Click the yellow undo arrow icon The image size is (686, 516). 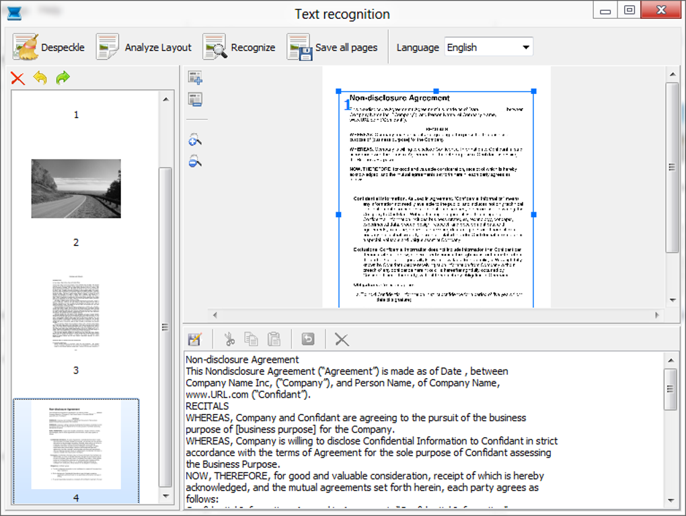point(40,79)
